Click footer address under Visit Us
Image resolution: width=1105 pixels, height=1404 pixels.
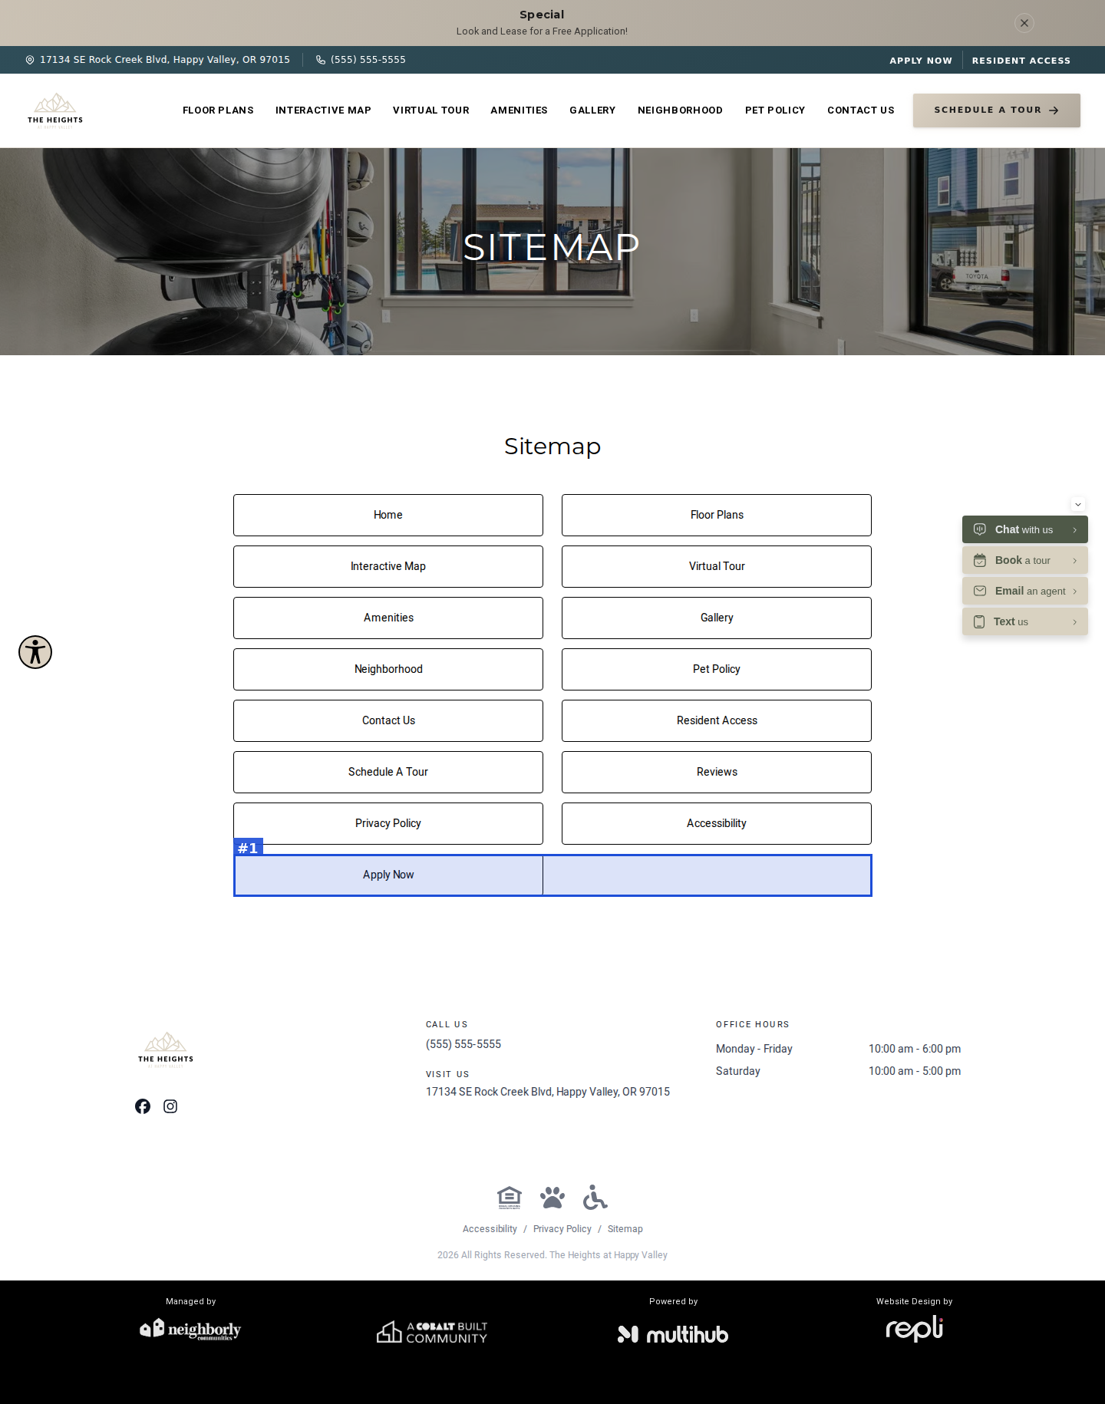pos(548,1092)
